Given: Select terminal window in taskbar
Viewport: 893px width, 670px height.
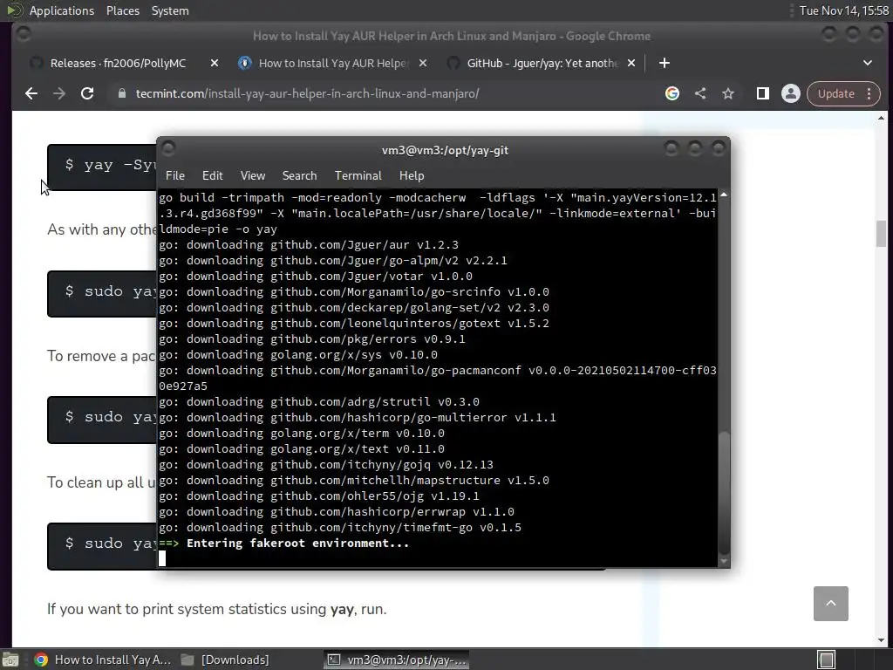Looking at the screenshot, I should 397,660.
